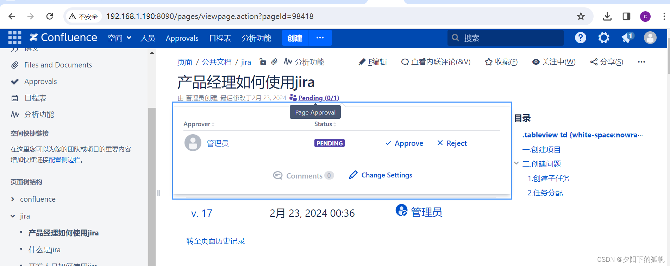Viewport: 670px width, 266px height.
Task: Bookmark this page with the star icon
Action: (x=581, y=16)
